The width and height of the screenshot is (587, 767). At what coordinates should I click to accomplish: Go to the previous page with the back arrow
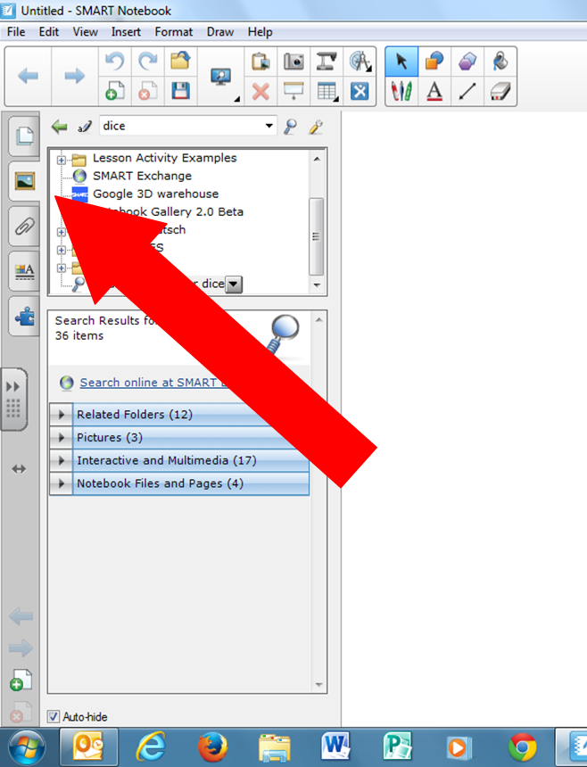coord(28,76)
